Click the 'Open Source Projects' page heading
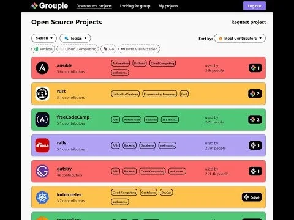 (x=67, y=22)
